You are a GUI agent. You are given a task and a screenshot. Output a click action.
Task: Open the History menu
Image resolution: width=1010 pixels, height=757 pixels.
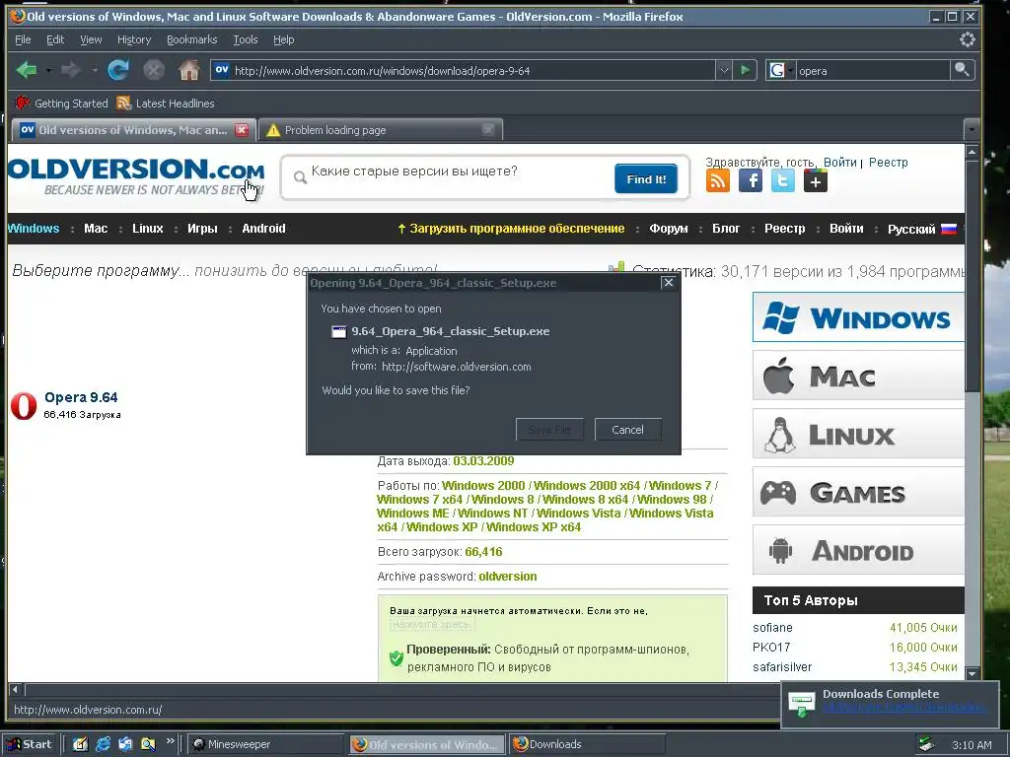[134, 39]
